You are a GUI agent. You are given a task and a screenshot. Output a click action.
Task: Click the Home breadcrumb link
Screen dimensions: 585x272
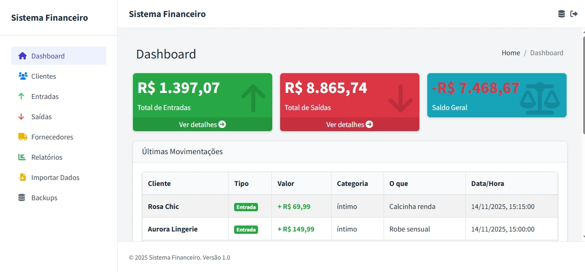point(510,53)
